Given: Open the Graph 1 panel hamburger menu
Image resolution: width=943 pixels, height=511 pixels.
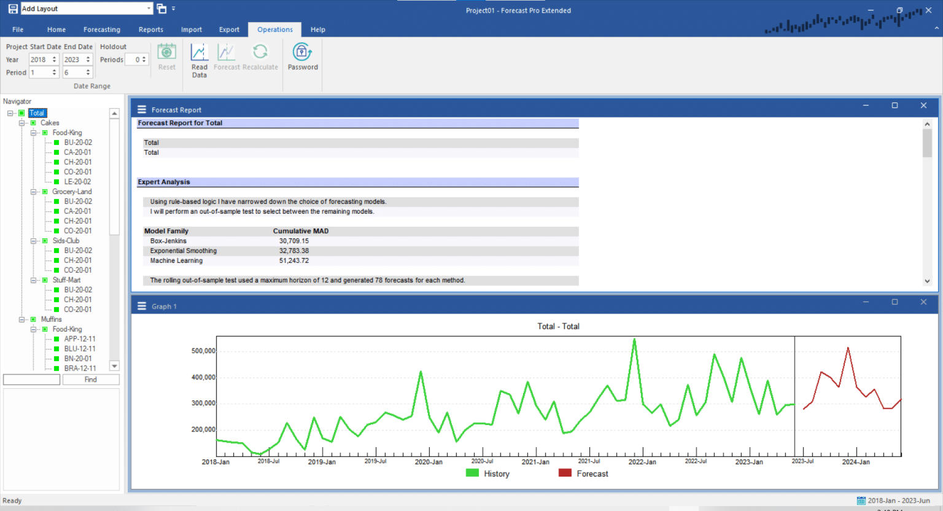Looking at the screenshot, I should coord(142,306).
